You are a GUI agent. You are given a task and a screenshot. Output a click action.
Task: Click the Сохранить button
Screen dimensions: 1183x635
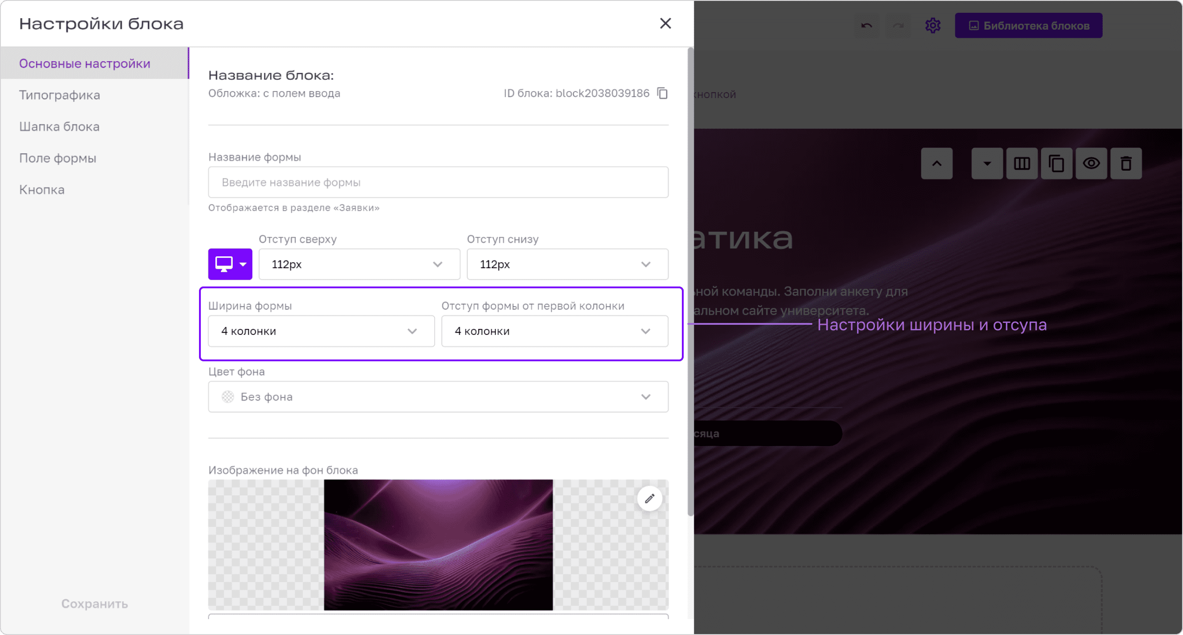94,604
